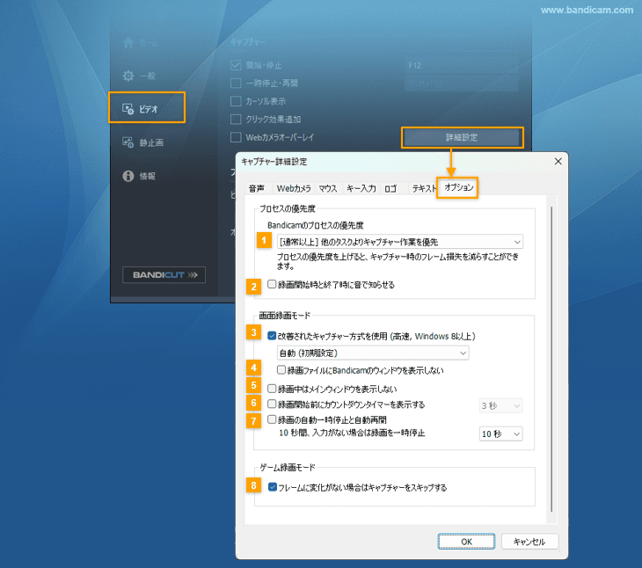Switch to the テキスト tab

point(424,188)
